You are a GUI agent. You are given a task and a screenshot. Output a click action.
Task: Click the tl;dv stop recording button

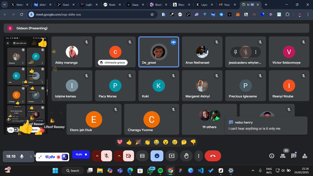click(x=81, y=155)
